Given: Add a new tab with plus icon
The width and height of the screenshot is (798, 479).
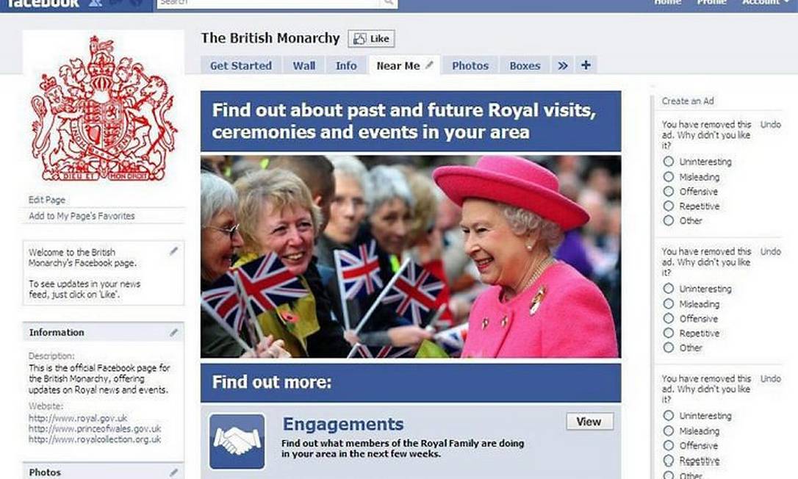Looking at the screenshot, I should [x=586, y=65].
